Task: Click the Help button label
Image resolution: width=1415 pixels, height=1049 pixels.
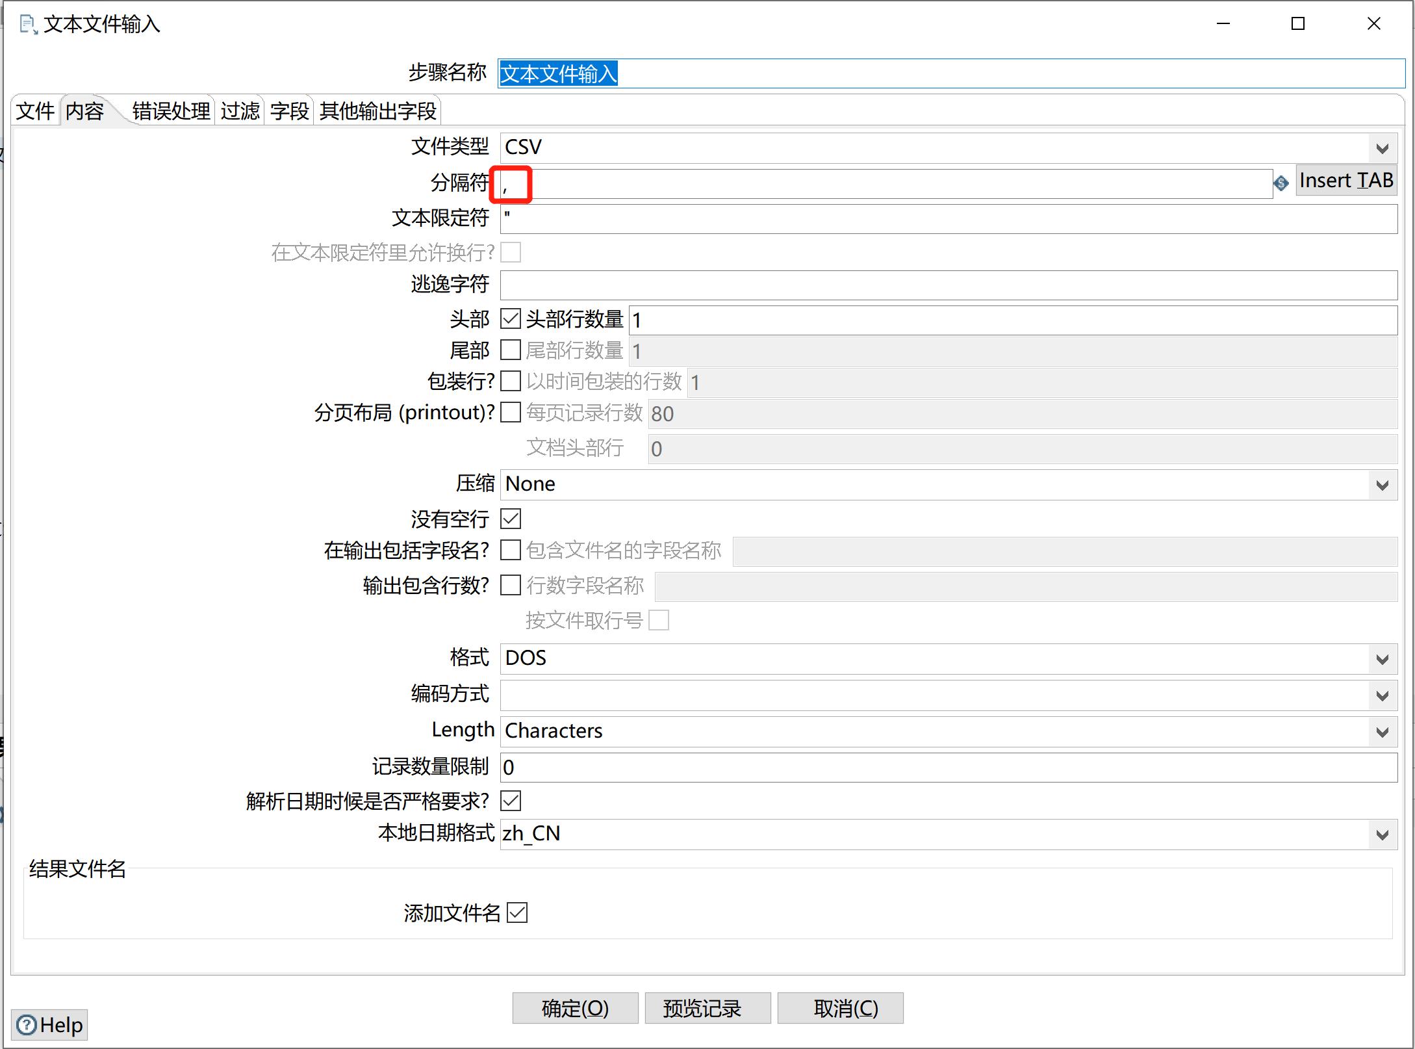Action: [61, 1025]
